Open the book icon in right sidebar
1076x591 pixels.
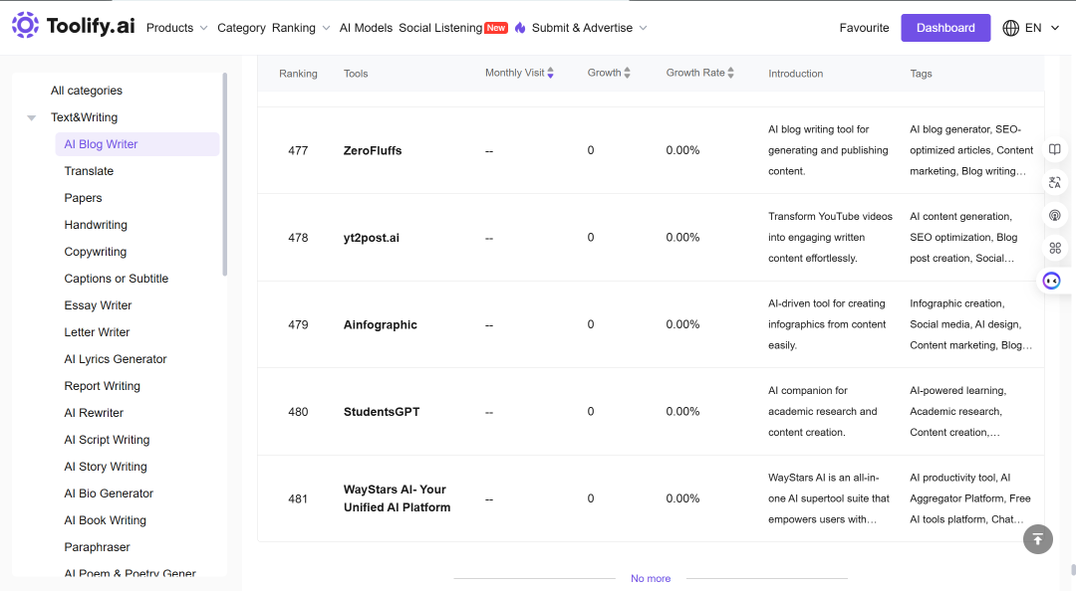click(1055, 149)
